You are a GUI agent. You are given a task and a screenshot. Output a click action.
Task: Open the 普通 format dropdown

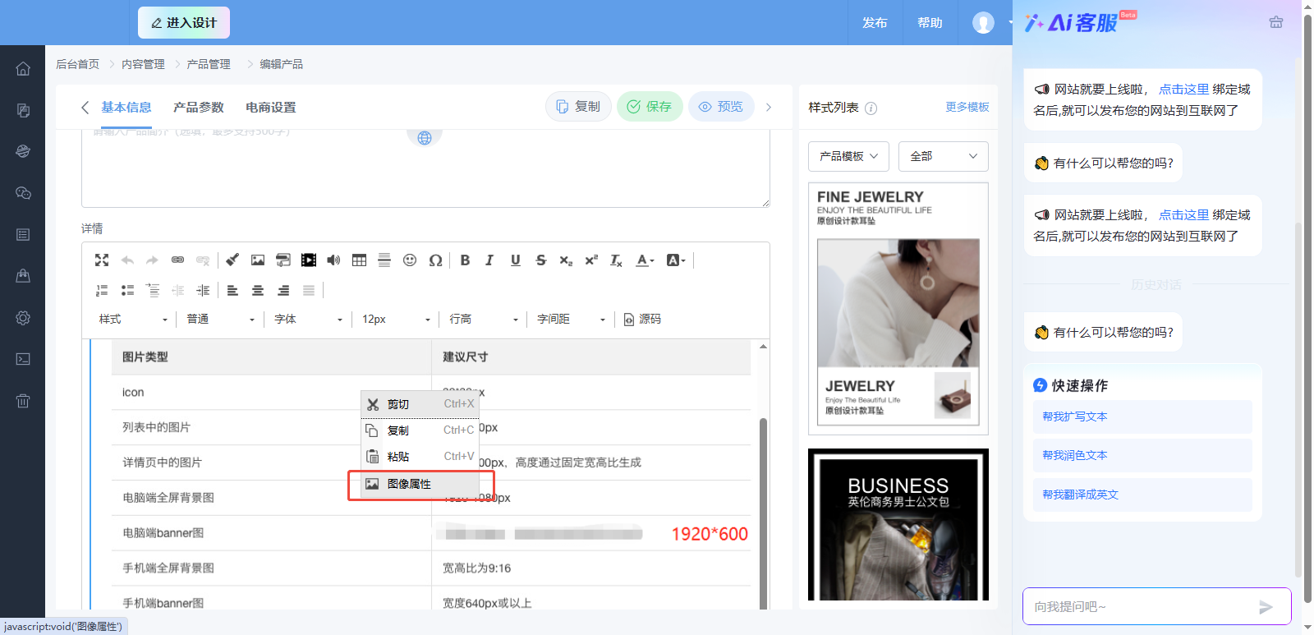pyautogui.click(x=220, y=320)
